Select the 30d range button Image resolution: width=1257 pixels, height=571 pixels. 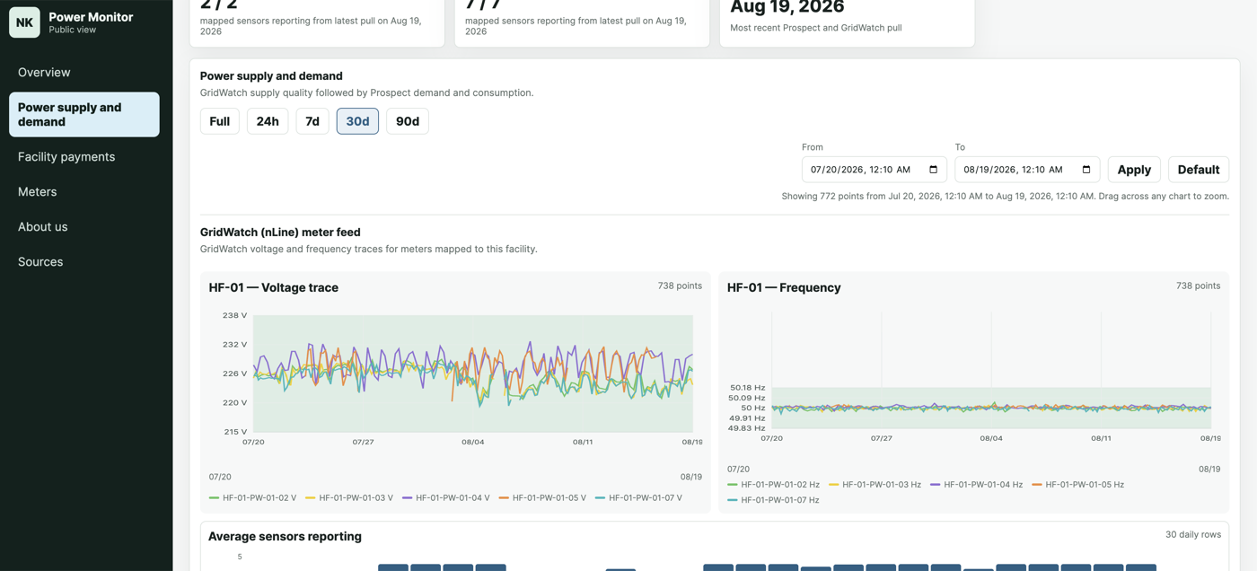pos(357,121)
